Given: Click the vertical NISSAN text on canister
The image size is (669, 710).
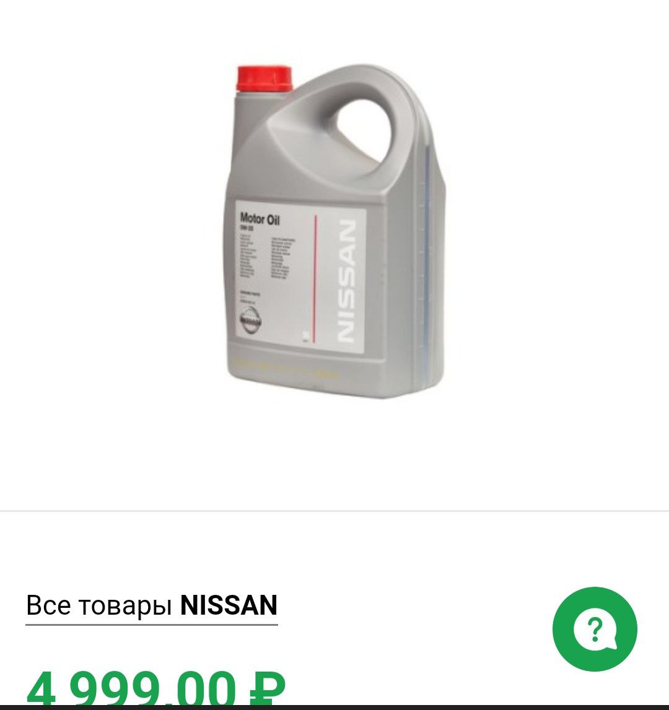Looking at the screenshot, I should coord(346,281).
